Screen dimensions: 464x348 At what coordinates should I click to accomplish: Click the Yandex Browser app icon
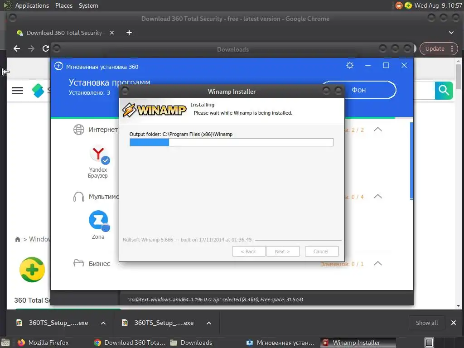99,155
